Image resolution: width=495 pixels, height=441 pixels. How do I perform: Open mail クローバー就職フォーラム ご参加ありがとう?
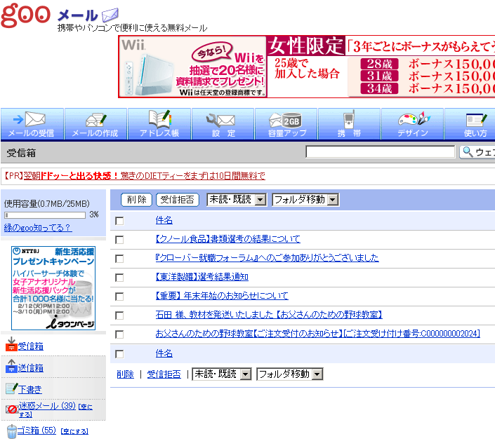click(267, 258)
